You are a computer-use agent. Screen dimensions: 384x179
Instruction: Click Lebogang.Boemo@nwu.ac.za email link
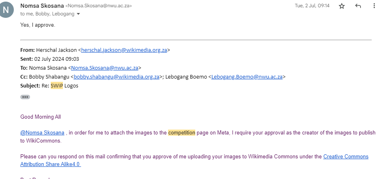click(247, 77)
